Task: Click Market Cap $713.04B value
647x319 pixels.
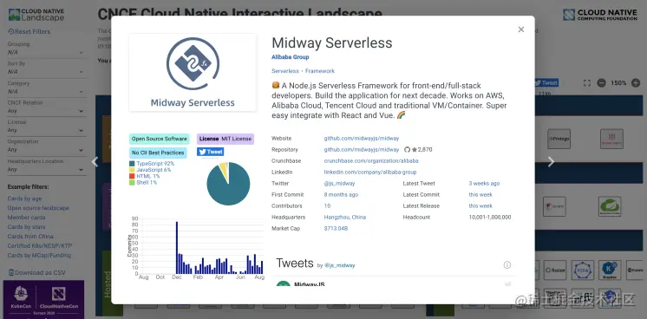Action: [336, 228]
